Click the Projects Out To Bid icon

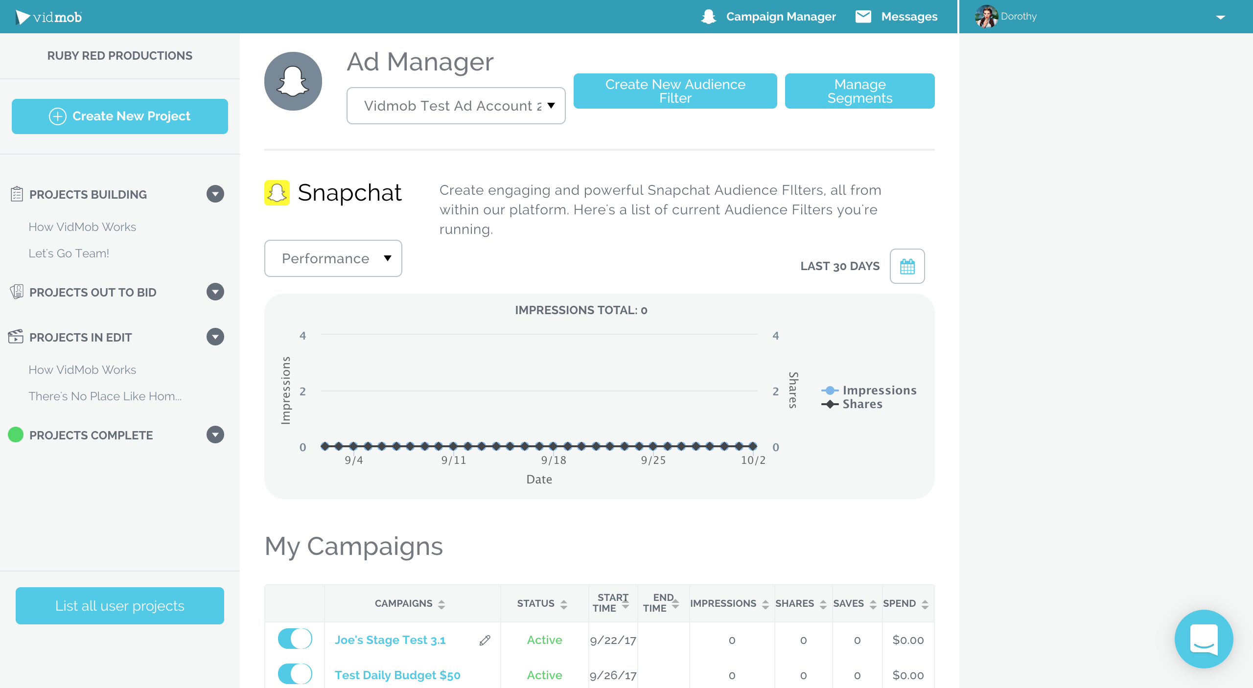17,292
